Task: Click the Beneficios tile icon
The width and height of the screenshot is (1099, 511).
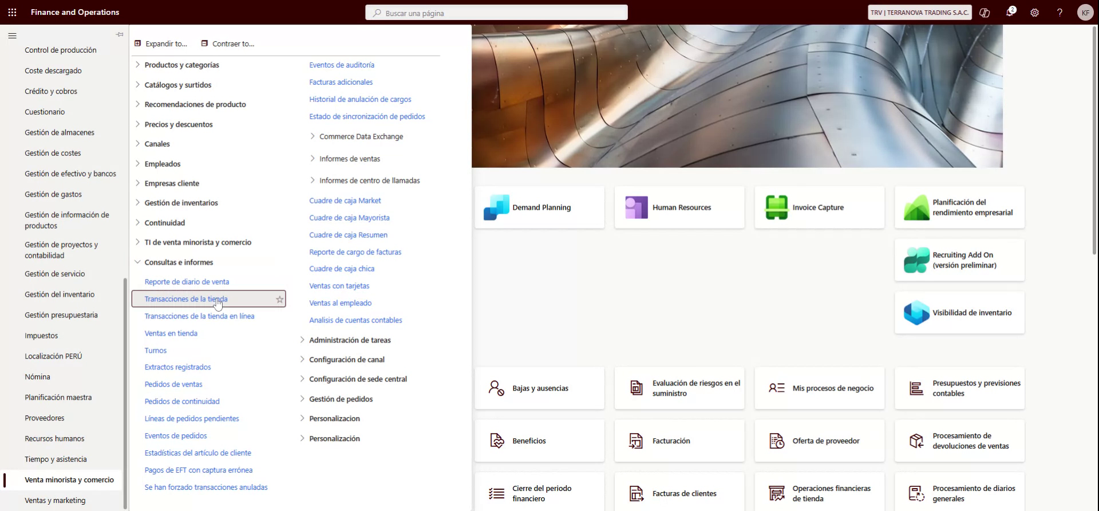Action: (496, 441)
